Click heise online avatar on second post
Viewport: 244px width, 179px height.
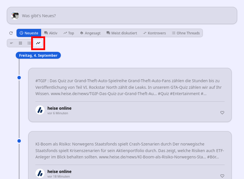point(40,173)
